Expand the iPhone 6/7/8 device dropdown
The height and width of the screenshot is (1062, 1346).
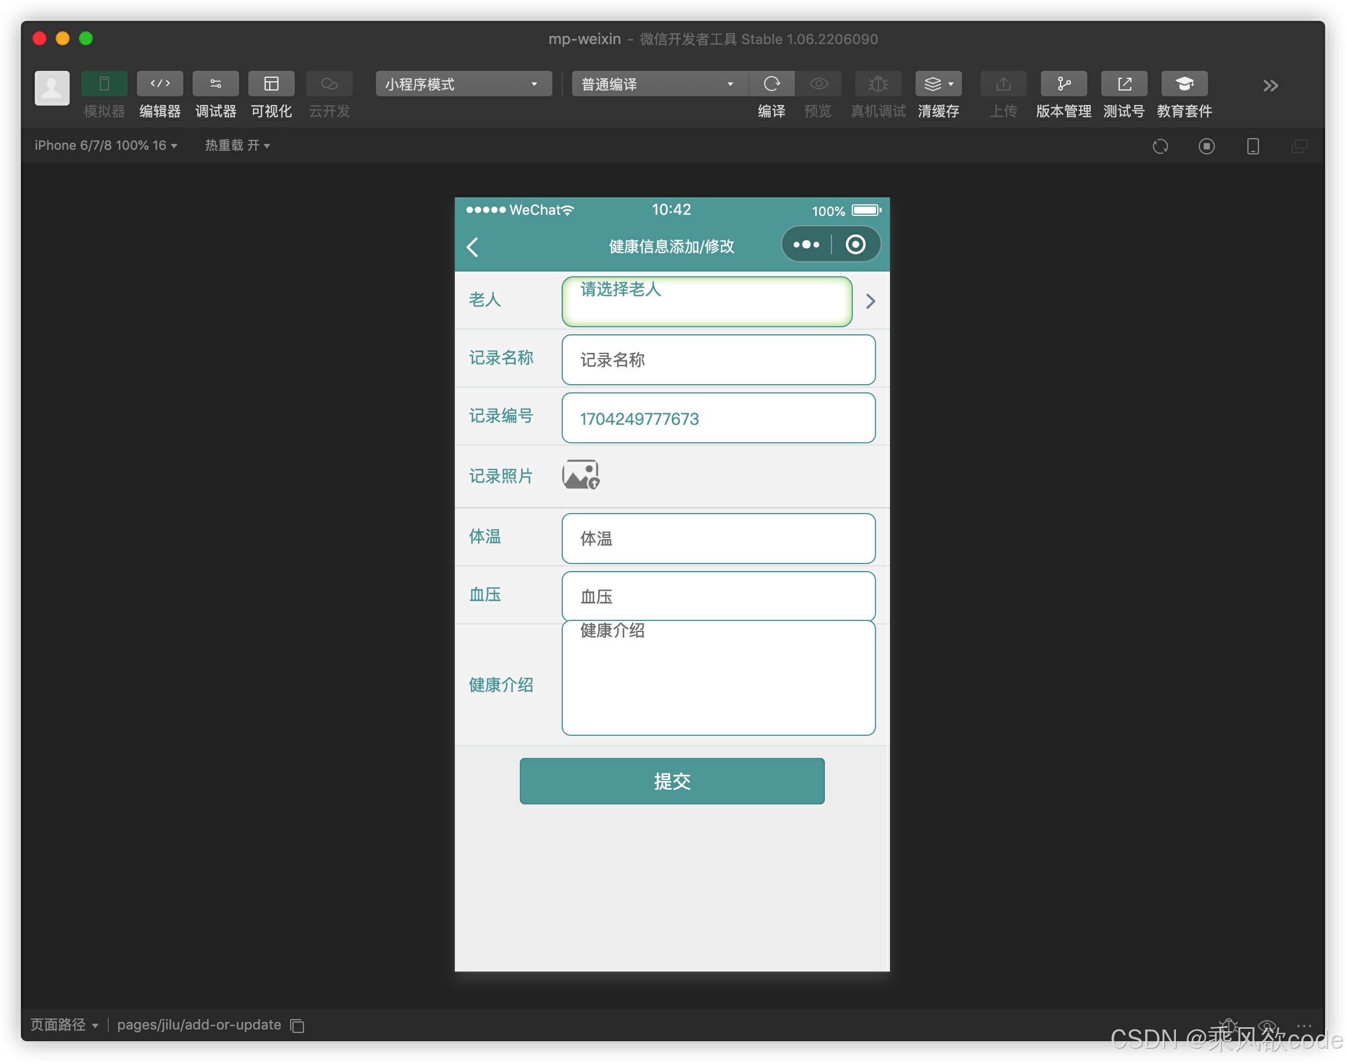[x=106, y=146]
